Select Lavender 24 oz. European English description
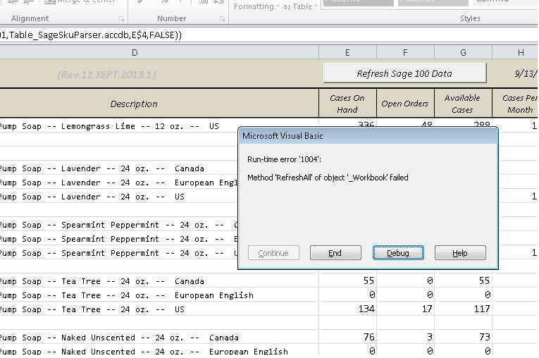 118,183
